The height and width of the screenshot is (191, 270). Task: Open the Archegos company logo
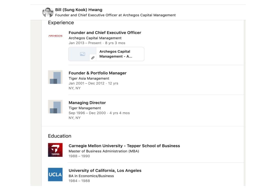tap(55, 36)
